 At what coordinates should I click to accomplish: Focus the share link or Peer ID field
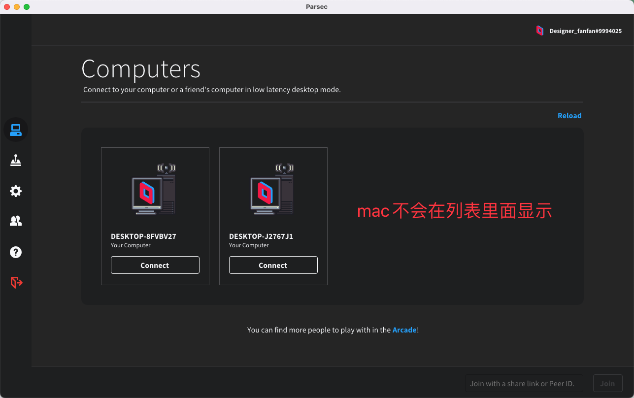click(524, 383)
